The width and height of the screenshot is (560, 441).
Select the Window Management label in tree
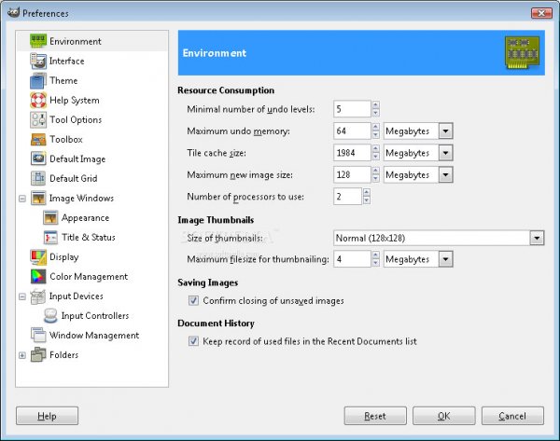94,336
